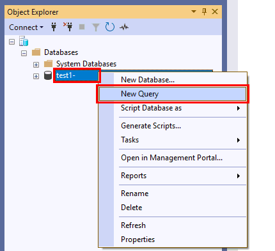
Task: Choose Properties from context menu
Action: (x=173, y=240)
